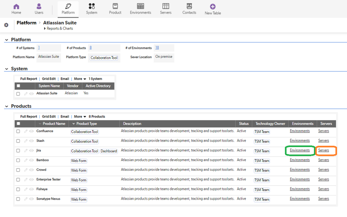Edit the Jira product with pencil icon

26,151
